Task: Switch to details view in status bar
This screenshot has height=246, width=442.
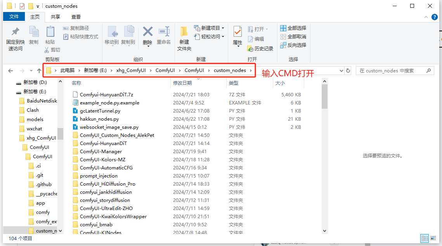Action: (425, 238)
